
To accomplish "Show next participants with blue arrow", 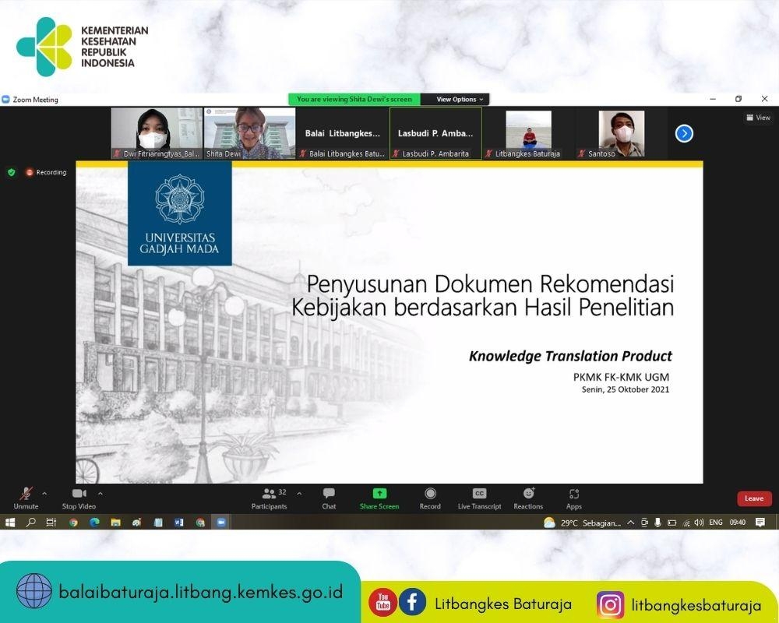I will click(x=684, y=133).
